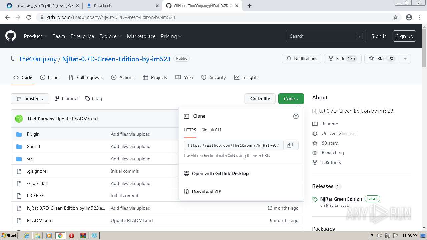
Task: Open the Marketplace link
Action: click(141, 36)
